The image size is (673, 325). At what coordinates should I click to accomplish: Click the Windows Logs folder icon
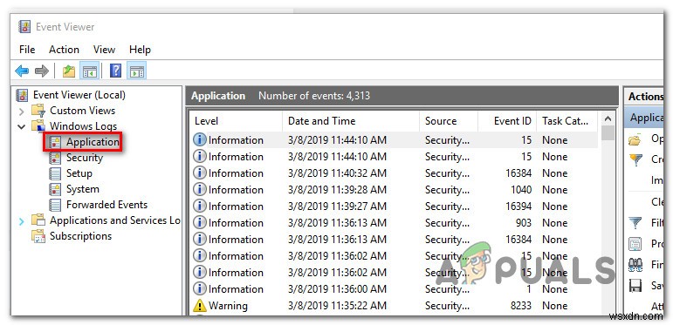(38, 125)
